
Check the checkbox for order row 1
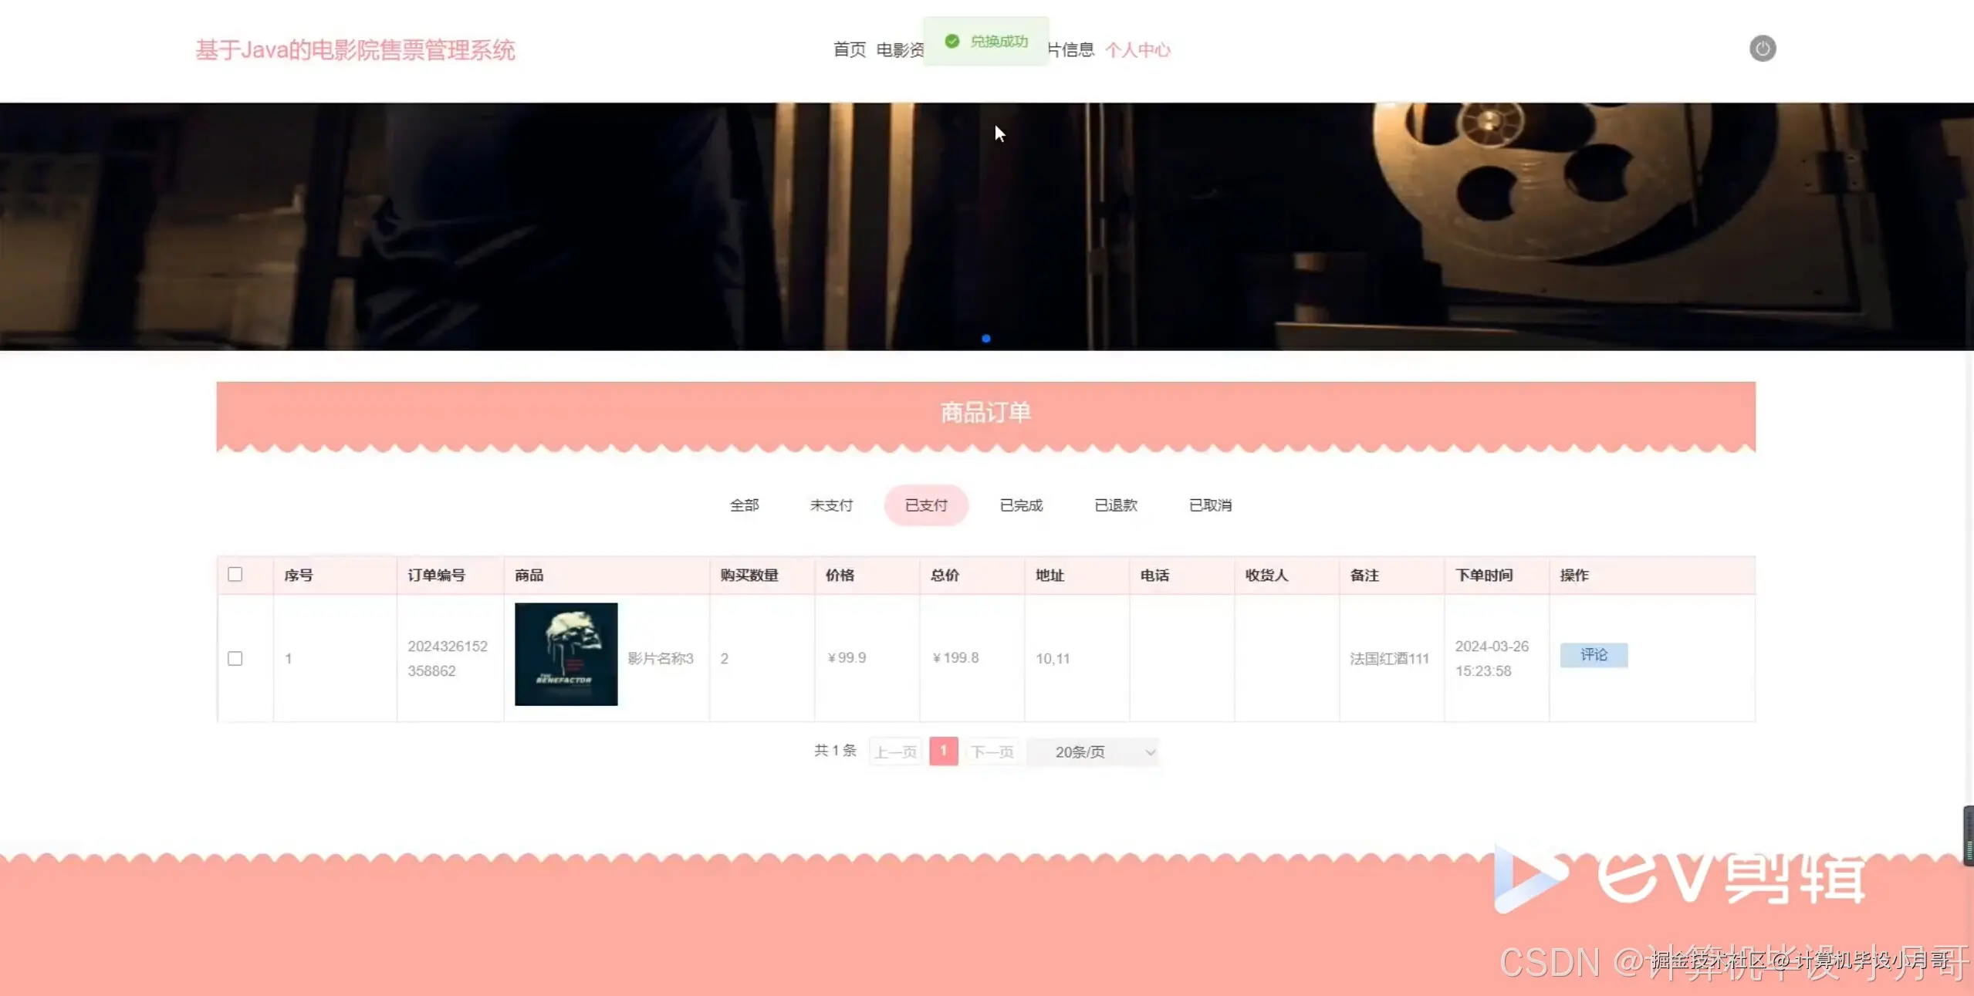point(235,658)
